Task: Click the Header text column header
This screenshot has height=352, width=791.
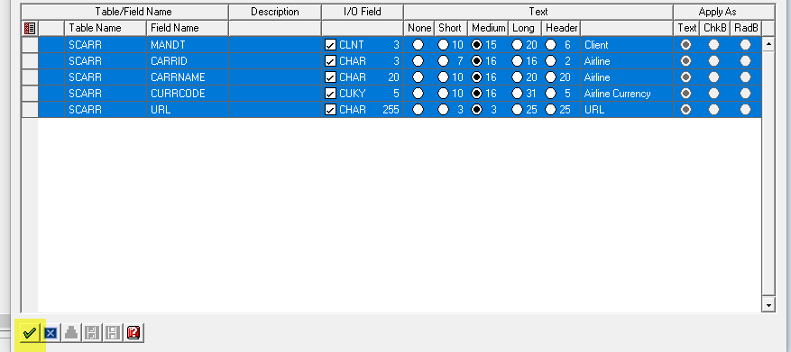Action: 561,28
